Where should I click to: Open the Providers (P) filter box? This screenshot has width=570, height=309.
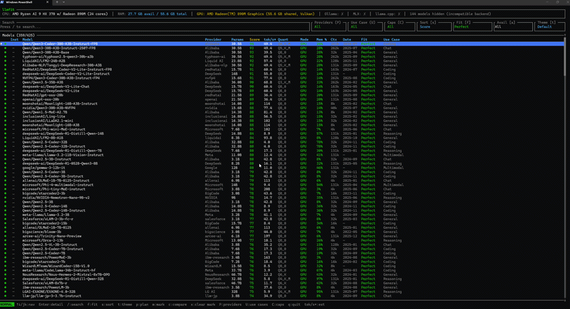point(328,26)
